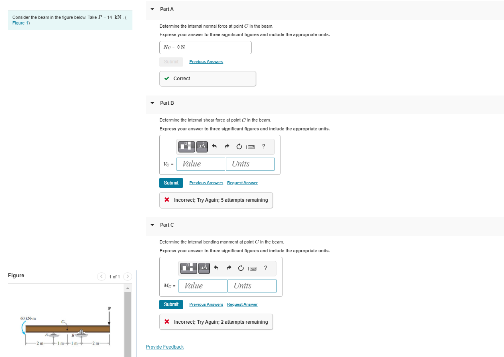Open help for the Part C answer box
Screen dimensions: 504x357
[x=265, y=268]
